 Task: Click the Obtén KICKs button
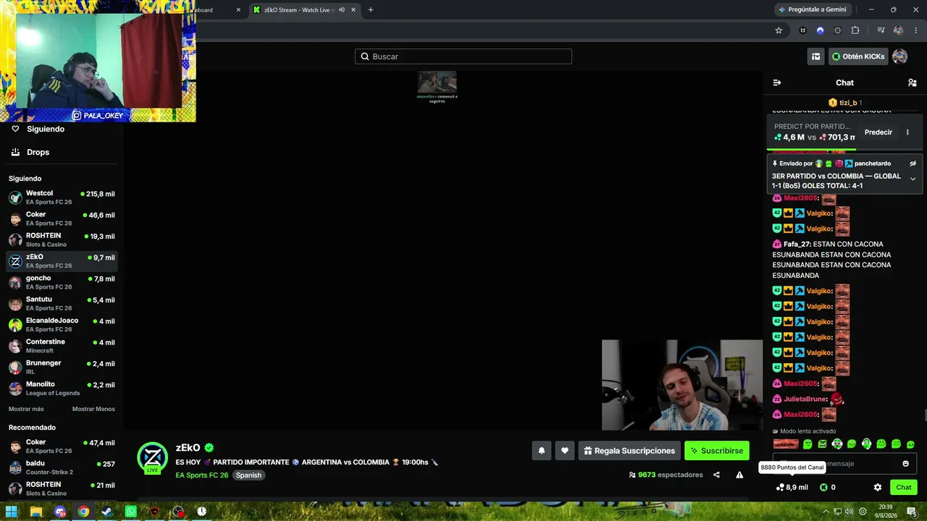coord(858,56)
